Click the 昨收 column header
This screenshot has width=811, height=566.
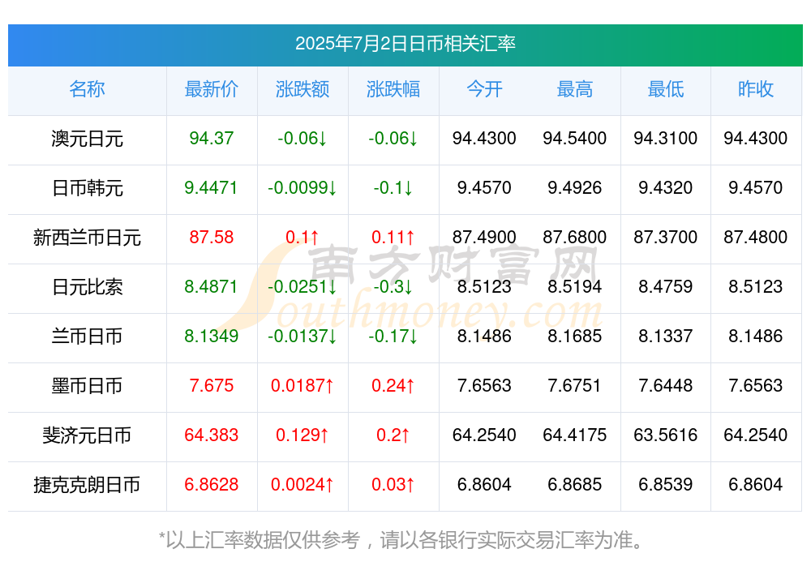[x=755, y=89]
